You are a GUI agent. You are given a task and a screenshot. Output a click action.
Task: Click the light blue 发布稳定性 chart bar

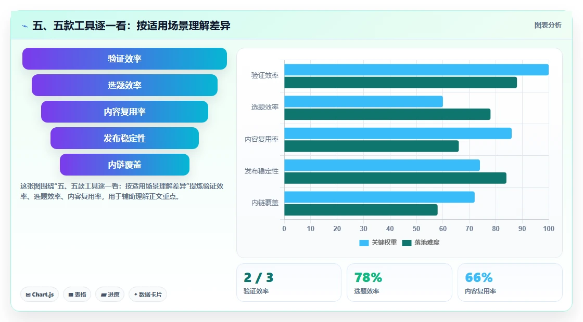coord(382,165)
